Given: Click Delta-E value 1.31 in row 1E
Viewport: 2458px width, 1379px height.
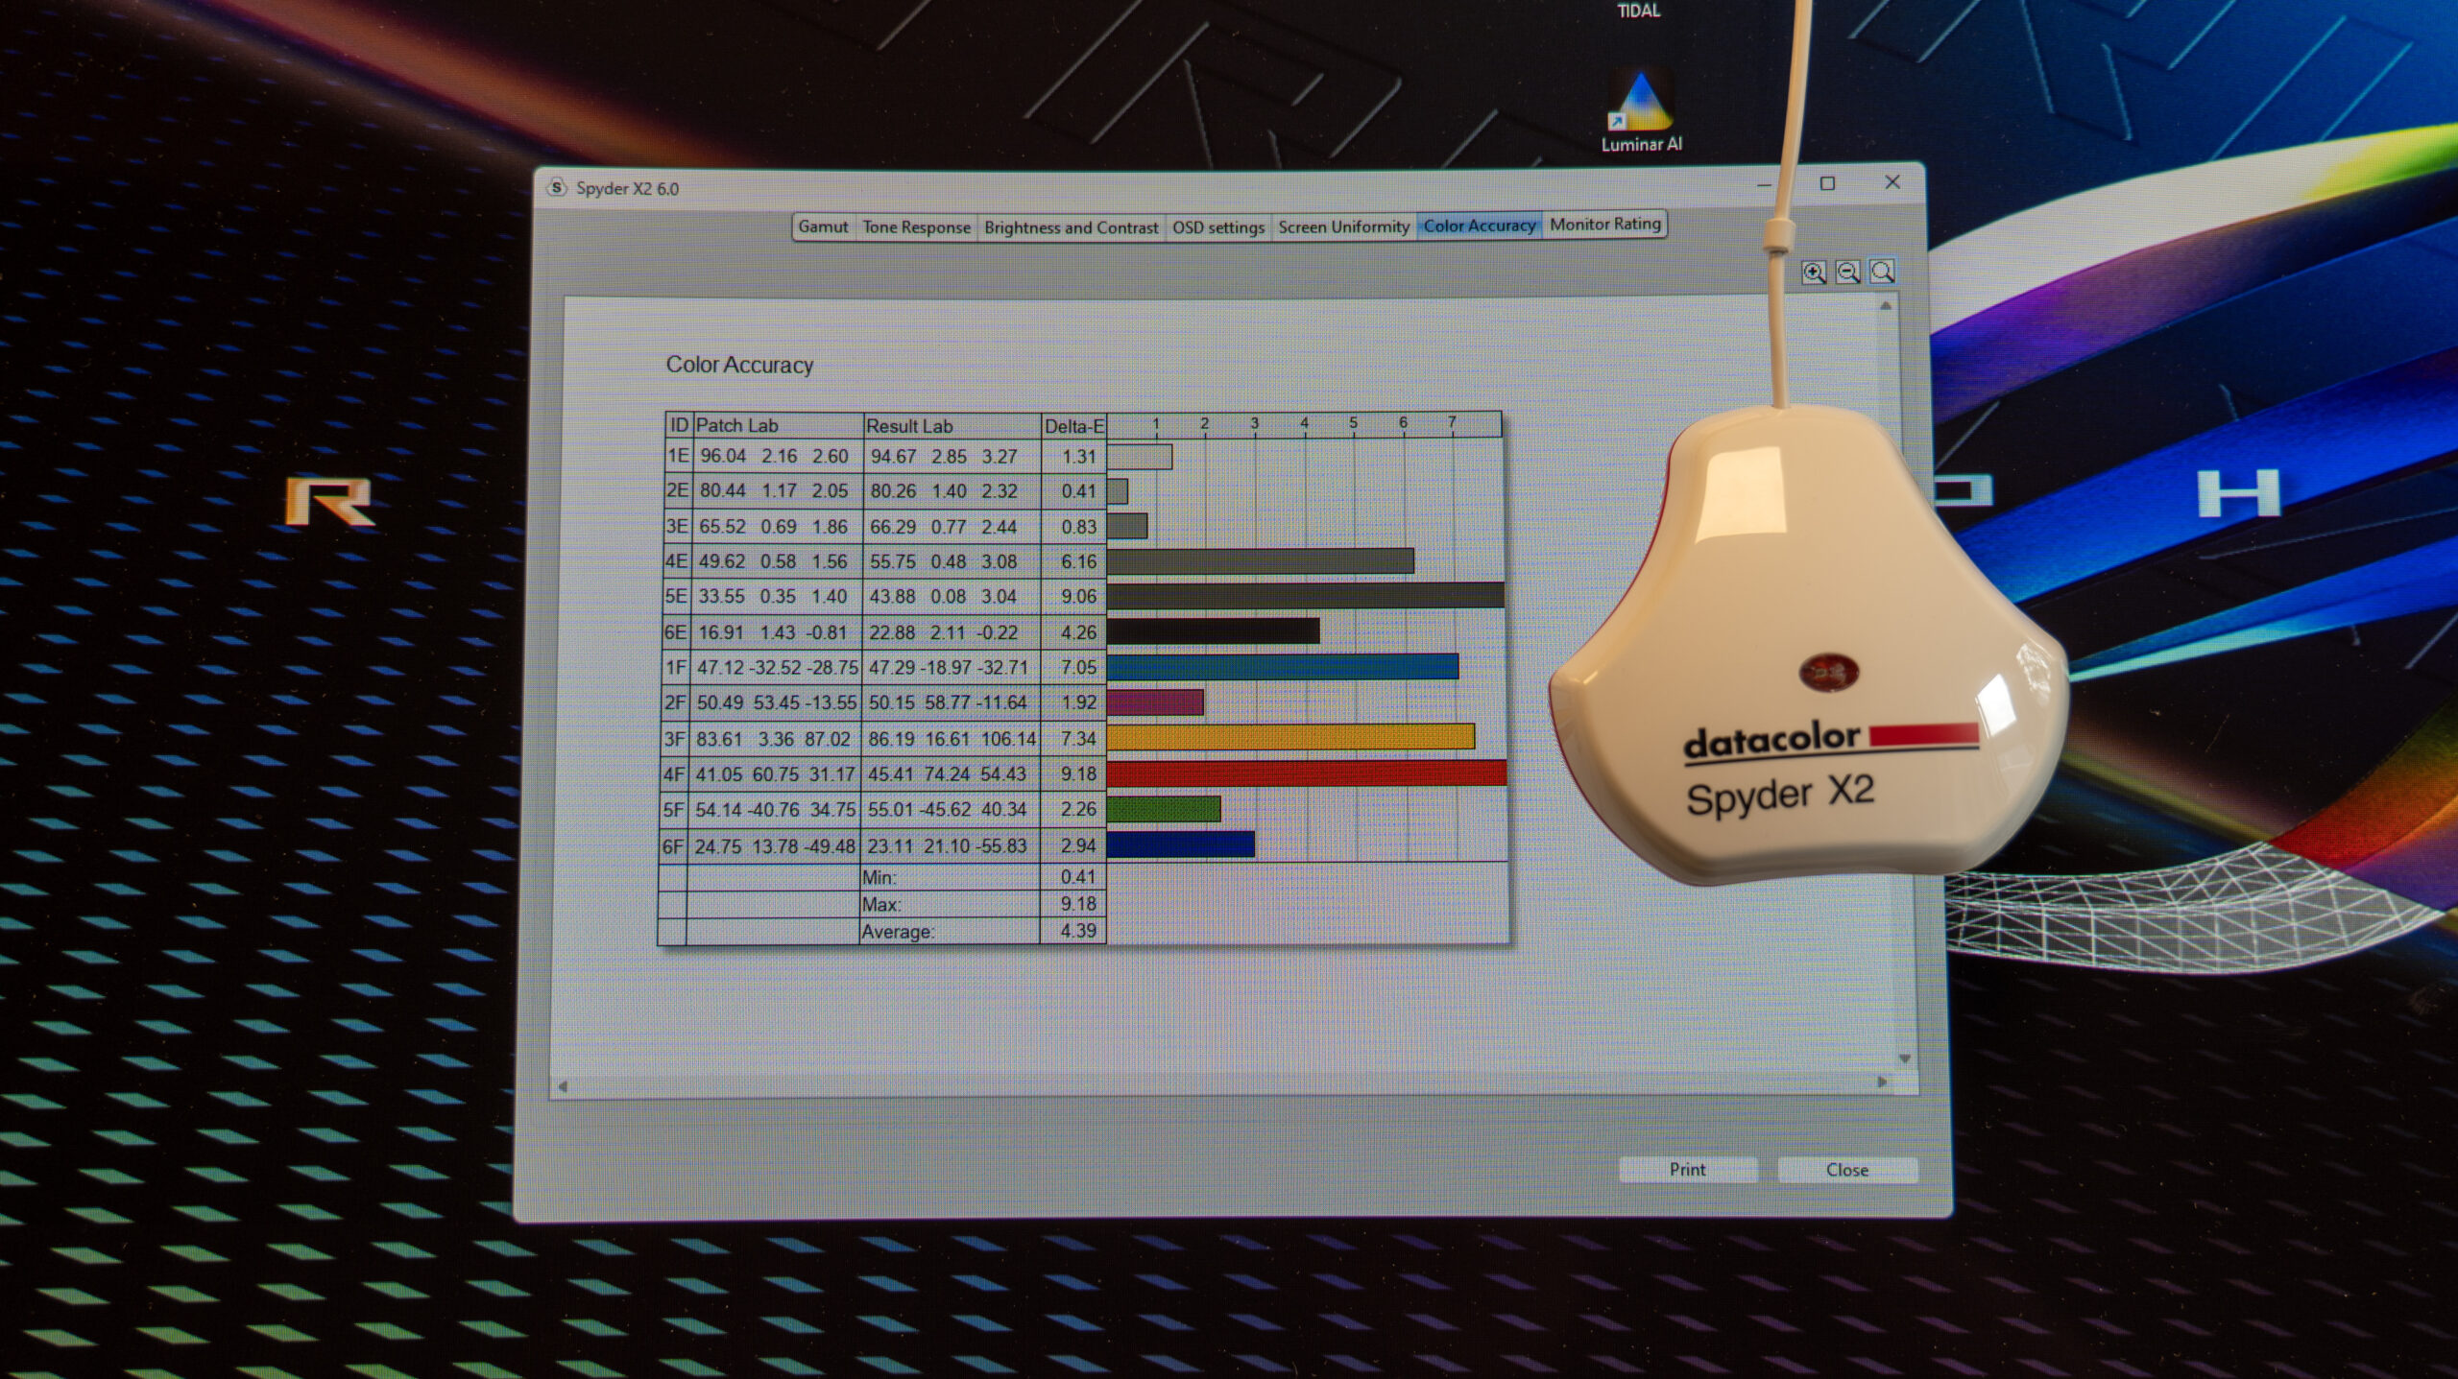Looking at the screenshot, I should (x=1078, y=457).
